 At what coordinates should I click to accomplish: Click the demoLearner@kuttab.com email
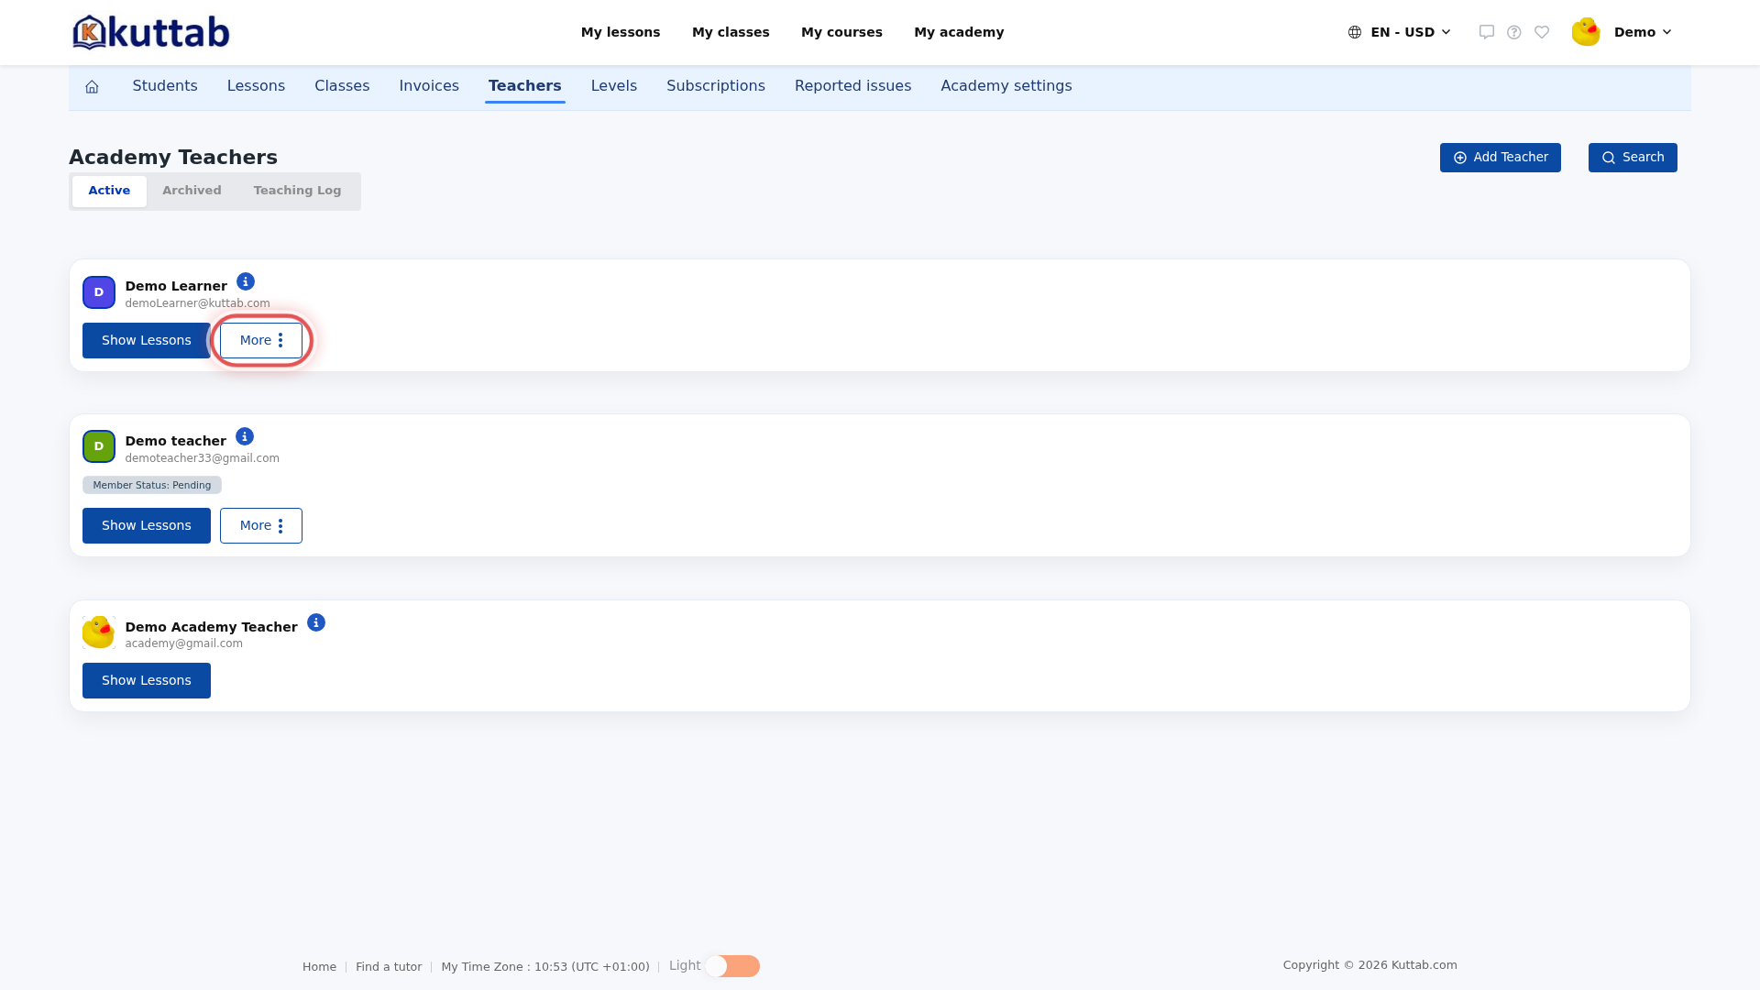[198, 303]
